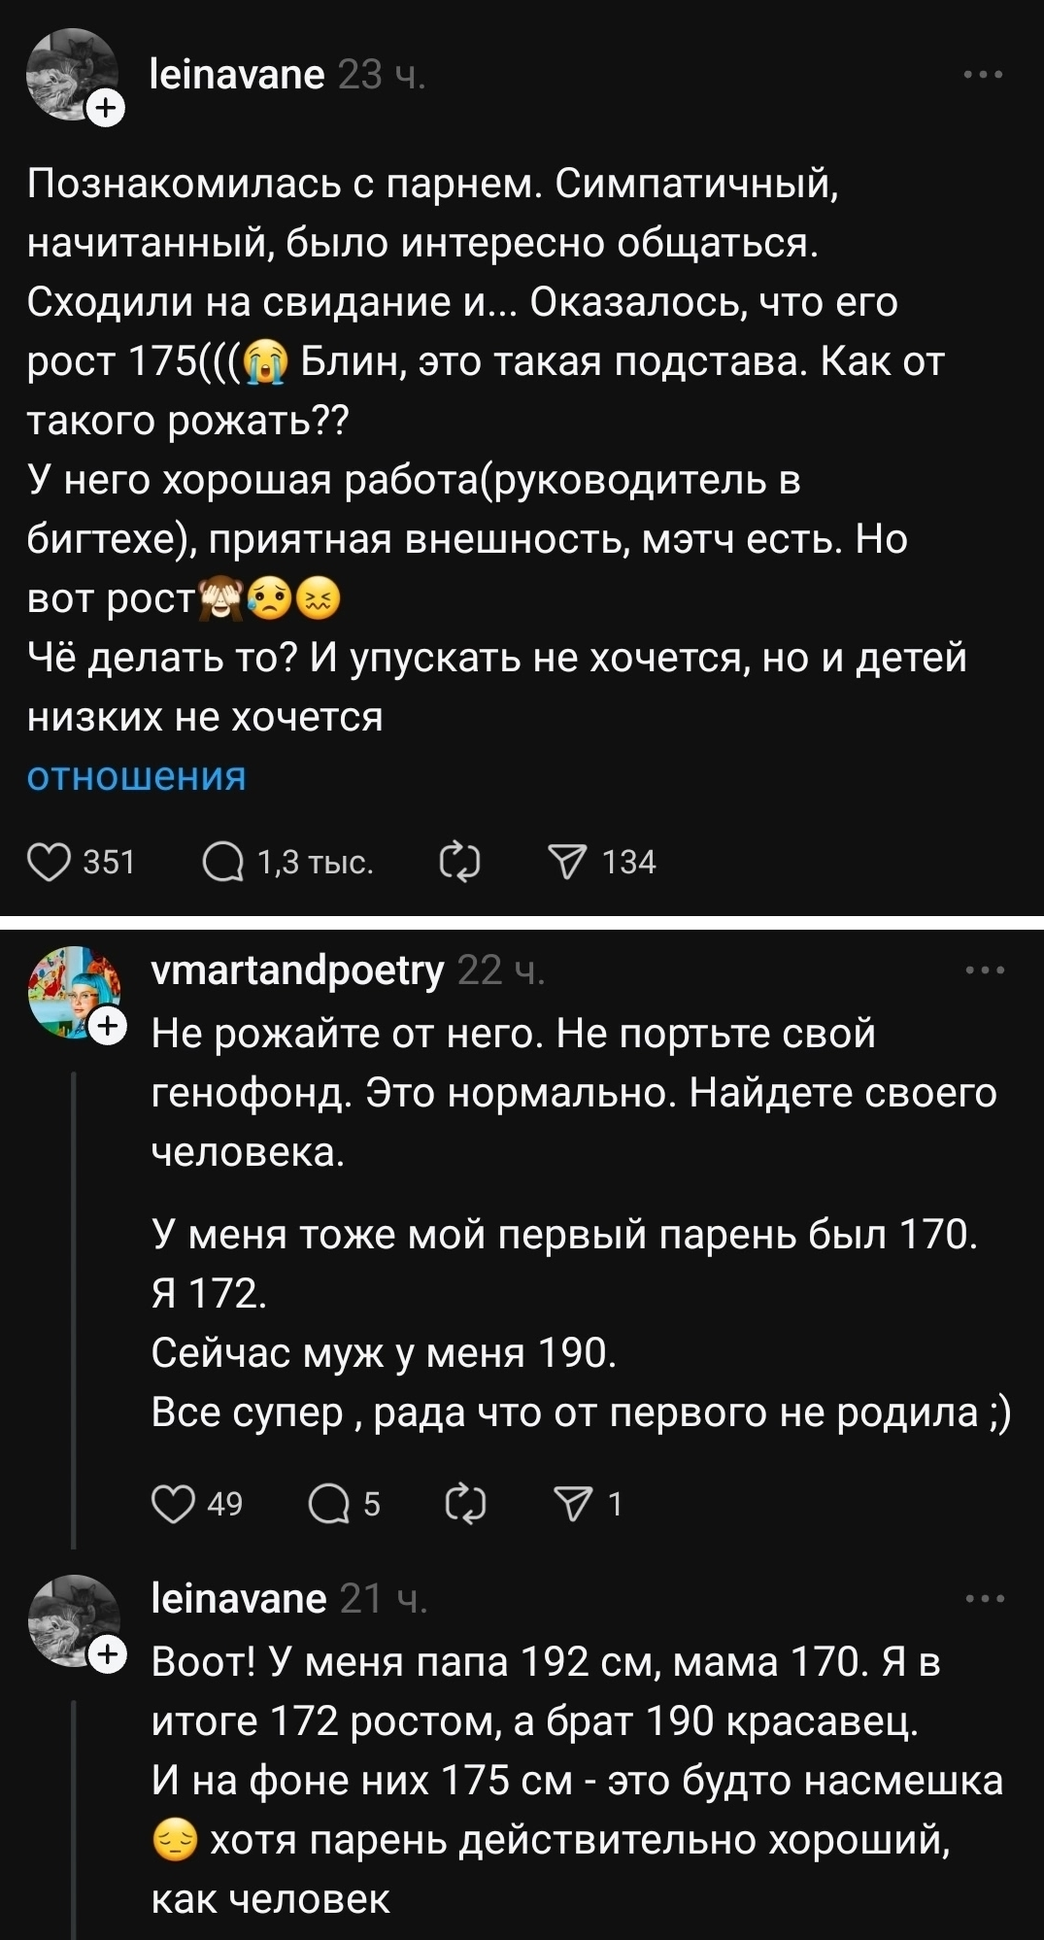Share the main post showing 134 shares
This screenshot has width=1044, height=1940.
tap(568, 862)
